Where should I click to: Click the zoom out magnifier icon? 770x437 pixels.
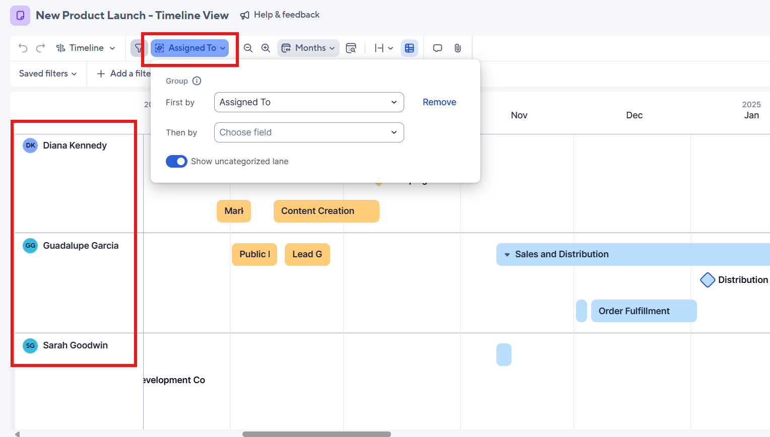click(x=248, y=48)
